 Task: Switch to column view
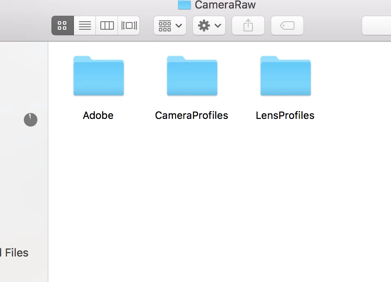[107, 25]
